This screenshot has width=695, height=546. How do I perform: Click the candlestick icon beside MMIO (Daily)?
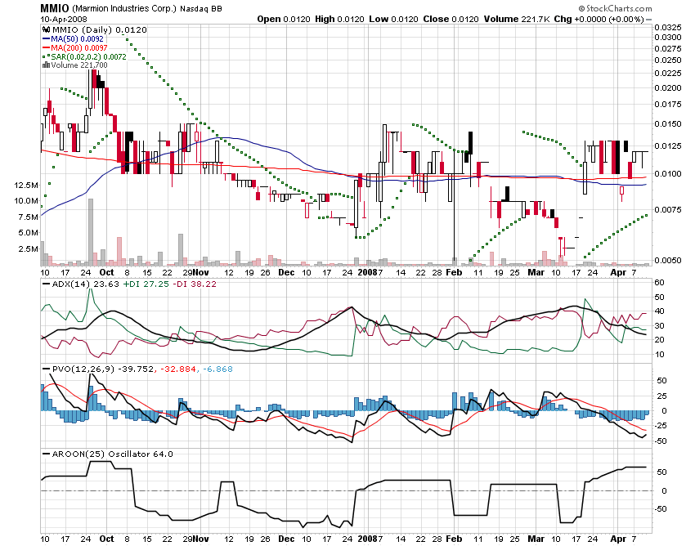click(x=46, y=29)
